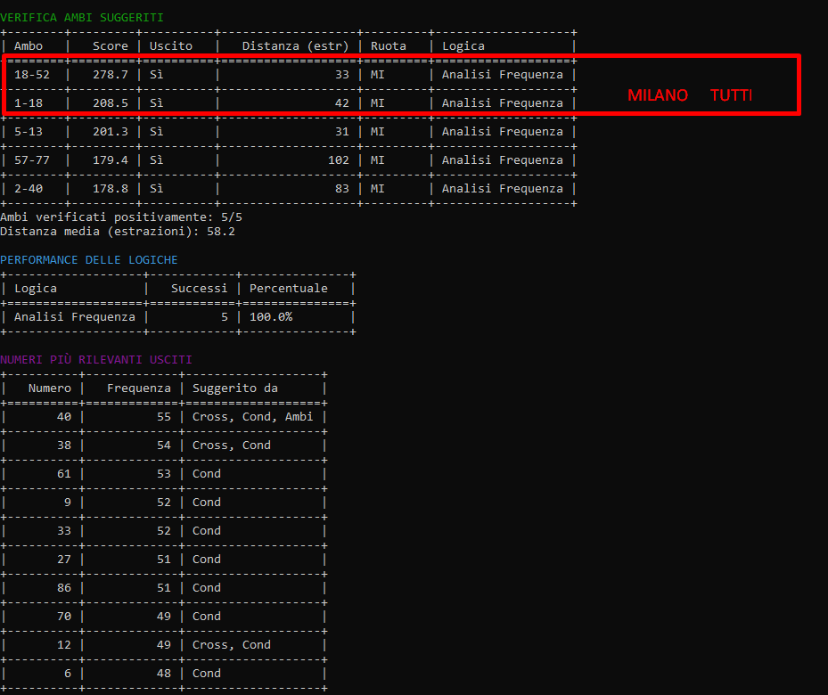Click the Ruota column header
This screenshot has width=828, height=695.
tap(389, 46)
